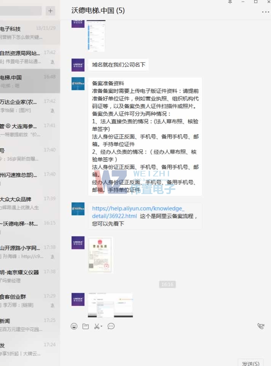This screenshot has height=366, width=271.
Task: Open chat info via three-dots menu
Action: [x=265, y=12]
